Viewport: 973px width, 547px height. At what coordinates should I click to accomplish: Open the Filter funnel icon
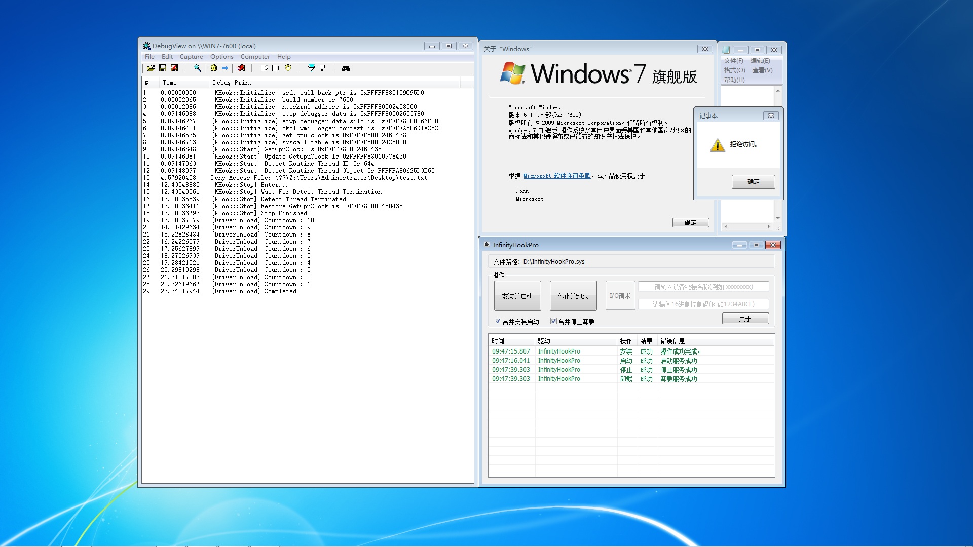click(311, 68)
